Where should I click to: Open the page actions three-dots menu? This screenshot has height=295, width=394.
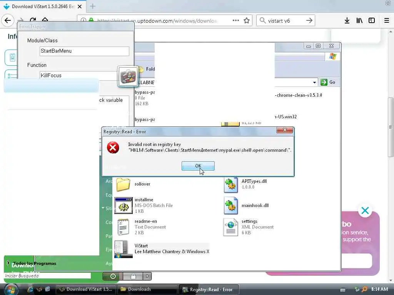(x=236, y=21)
